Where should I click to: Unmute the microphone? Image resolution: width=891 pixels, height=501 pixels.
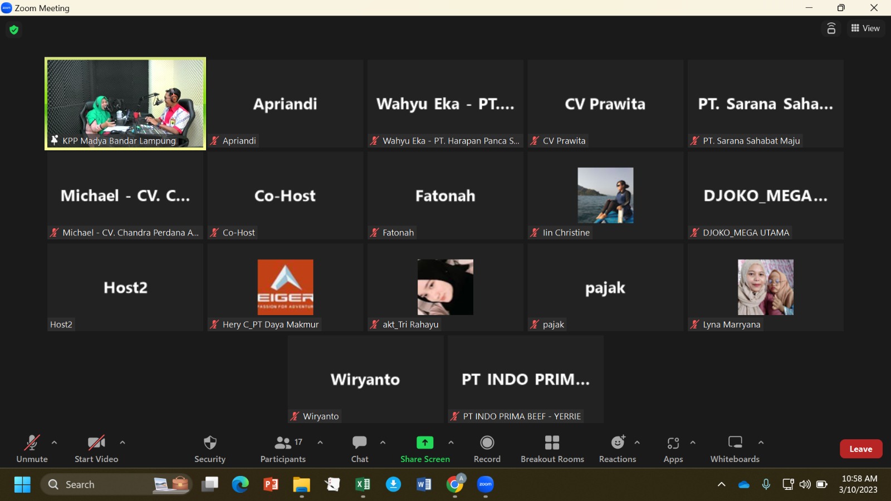(32, 449)
